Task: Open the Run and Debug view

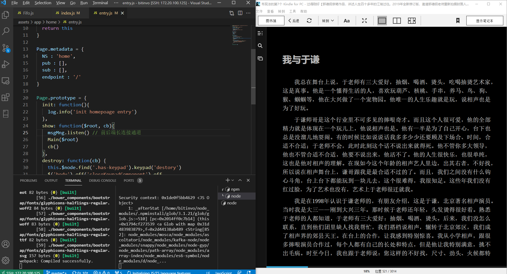Action: [6, 64]
